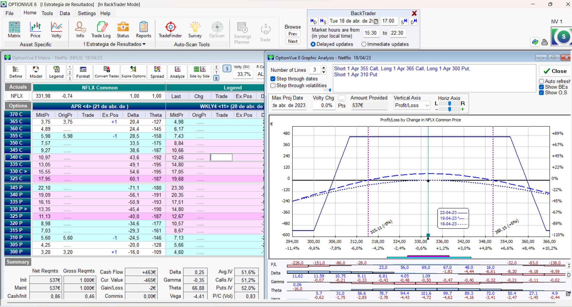Toggle the T button in Matrix toolbar
The image size is (572, 307).
click(216, 73)
